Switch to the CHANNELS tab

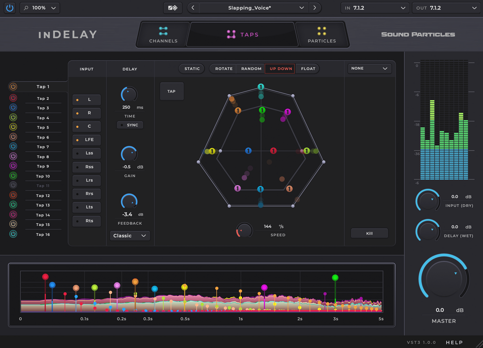pyautogui.click(x=163, y=34)
